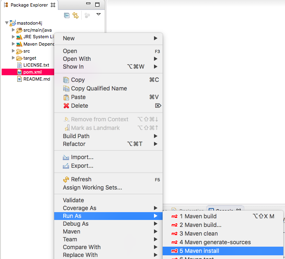This screenshot has width=285, height=259.
Task: Open the Replace With submenu
Action: [108, 255]
